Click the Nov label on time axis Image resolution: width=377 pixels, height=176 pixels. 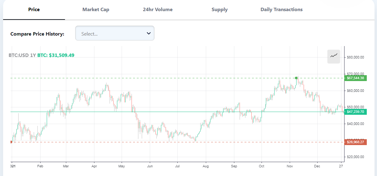(290, 166)
